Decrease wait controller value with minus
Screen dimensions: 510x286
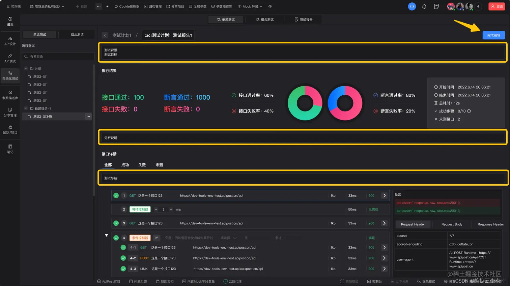coord(156,210)
